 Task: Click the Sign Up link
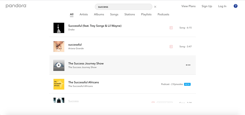pyautogui.click(x=207, y=6)
